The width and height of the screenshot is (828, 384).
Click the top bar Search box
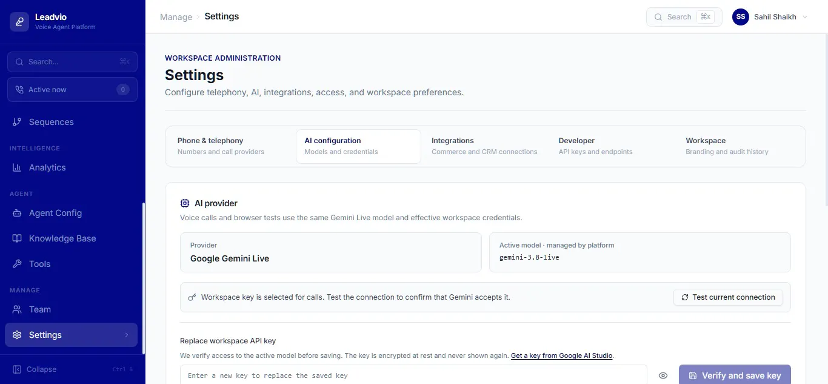click(x=684, y=17)
